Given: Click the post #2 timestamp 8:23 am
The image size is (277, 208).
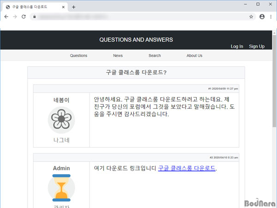Looking at the screenshot, I should (224, 158).
